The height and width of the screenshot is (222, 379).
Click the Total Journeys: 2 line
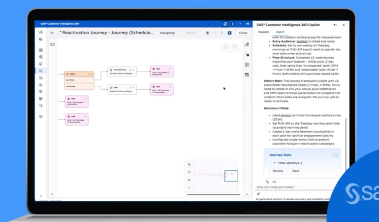(290, 163)
